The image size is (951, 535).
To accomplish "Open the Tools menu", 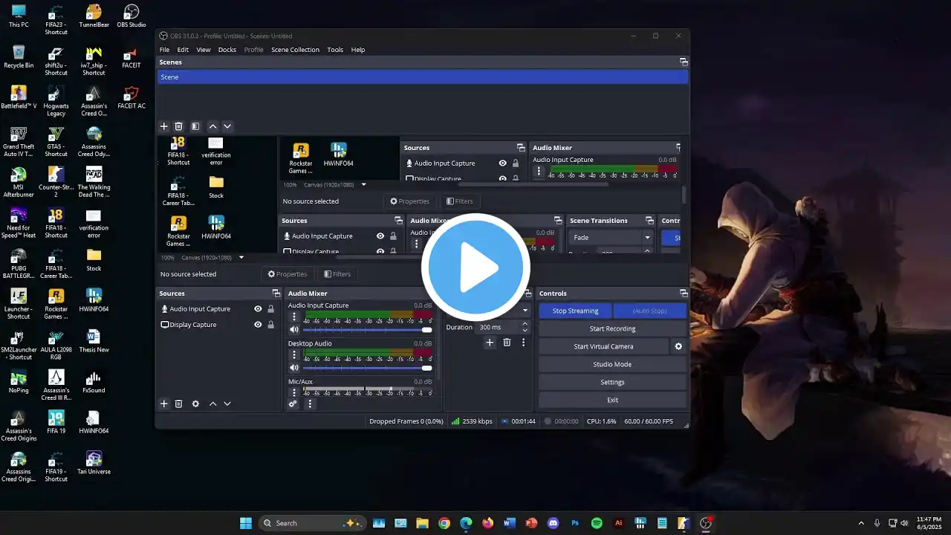I will point(335,50).
